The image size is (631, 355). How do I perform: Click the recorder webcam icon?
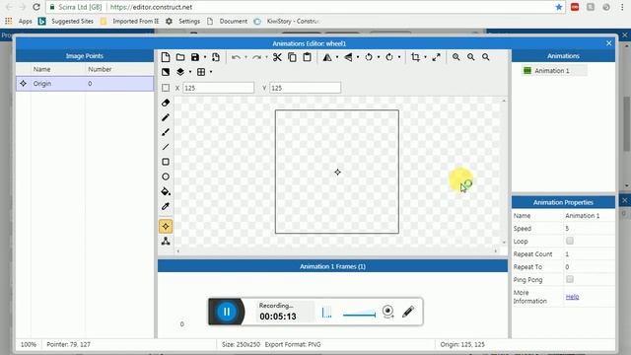[387, 312]
